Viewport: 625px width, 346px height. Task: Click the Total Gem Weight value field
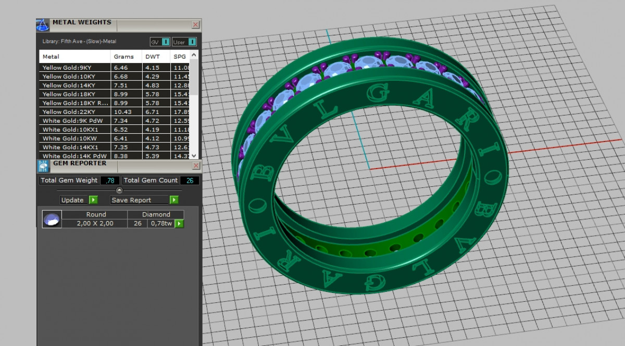tap(110, 181)
